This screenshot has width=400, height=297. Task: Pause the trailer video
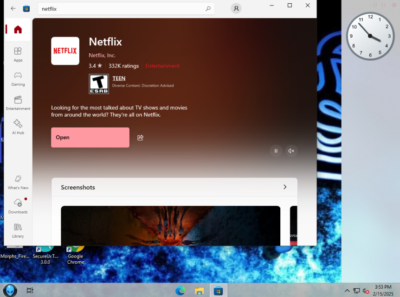coord(276,151)
